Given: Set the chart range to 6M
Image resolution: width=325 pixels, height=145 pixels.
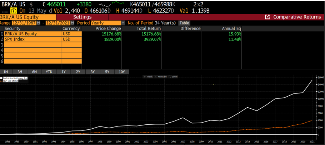Looking at the screenshot, I should (34, 72).
